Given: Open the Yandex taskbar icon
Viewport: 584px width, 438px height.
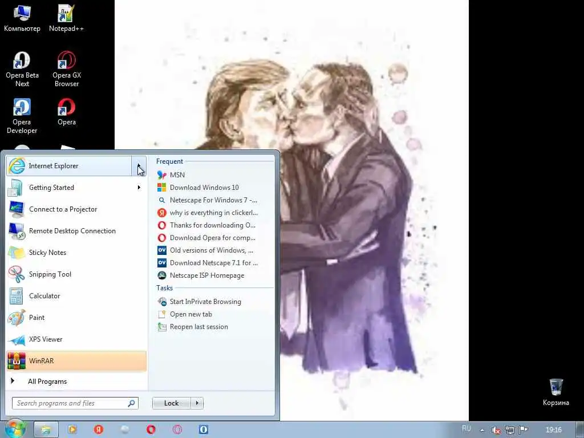Looking at the screenshot, I should coord(98,430).
